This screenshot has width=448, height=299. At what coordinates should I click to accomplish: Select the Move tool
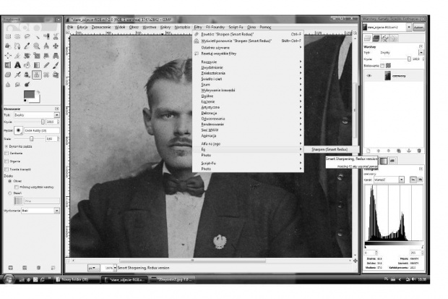click(56, 46)
